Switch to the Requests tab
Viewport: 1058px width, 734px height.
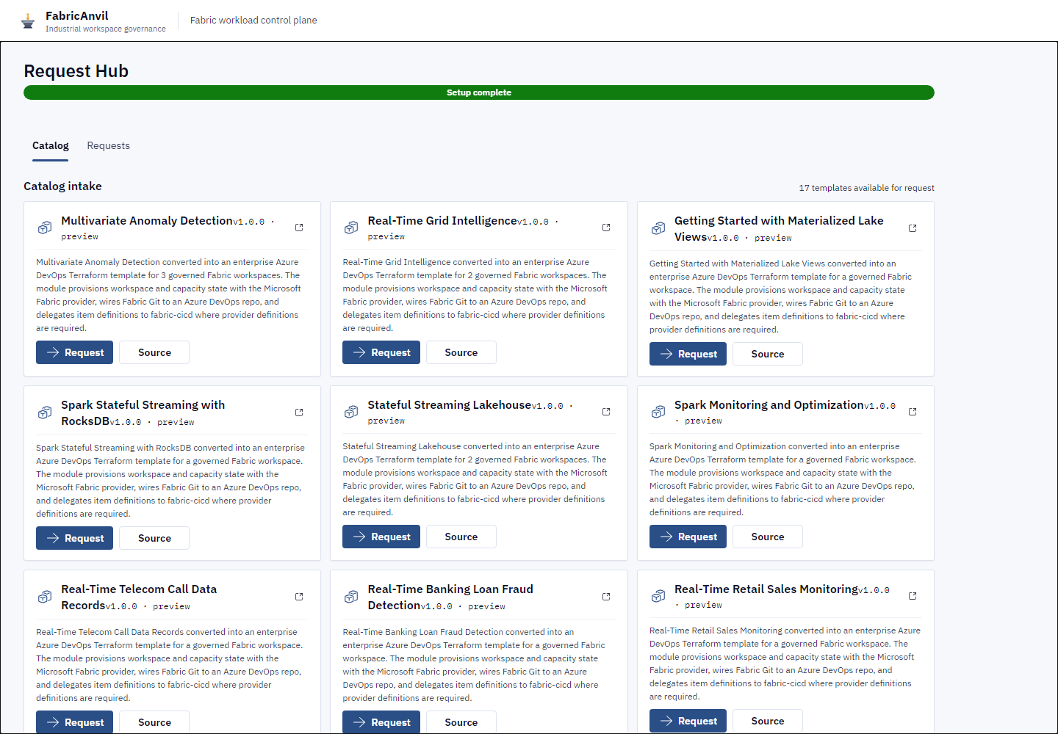pos(108,145)
